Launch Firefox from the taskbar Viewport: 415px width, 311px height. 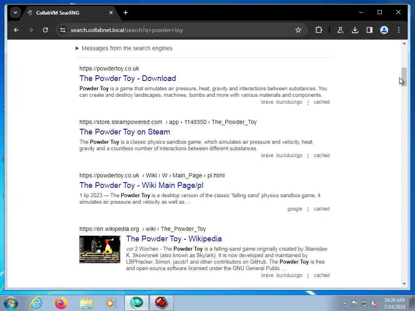pyautogui.click(x=61, y=303)
